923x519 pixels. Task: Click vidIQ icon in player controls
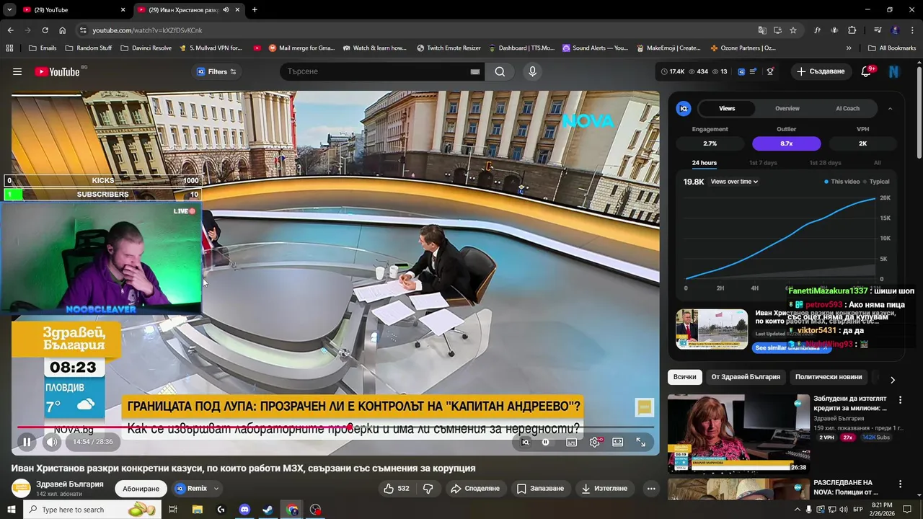(x=526, y=442)
